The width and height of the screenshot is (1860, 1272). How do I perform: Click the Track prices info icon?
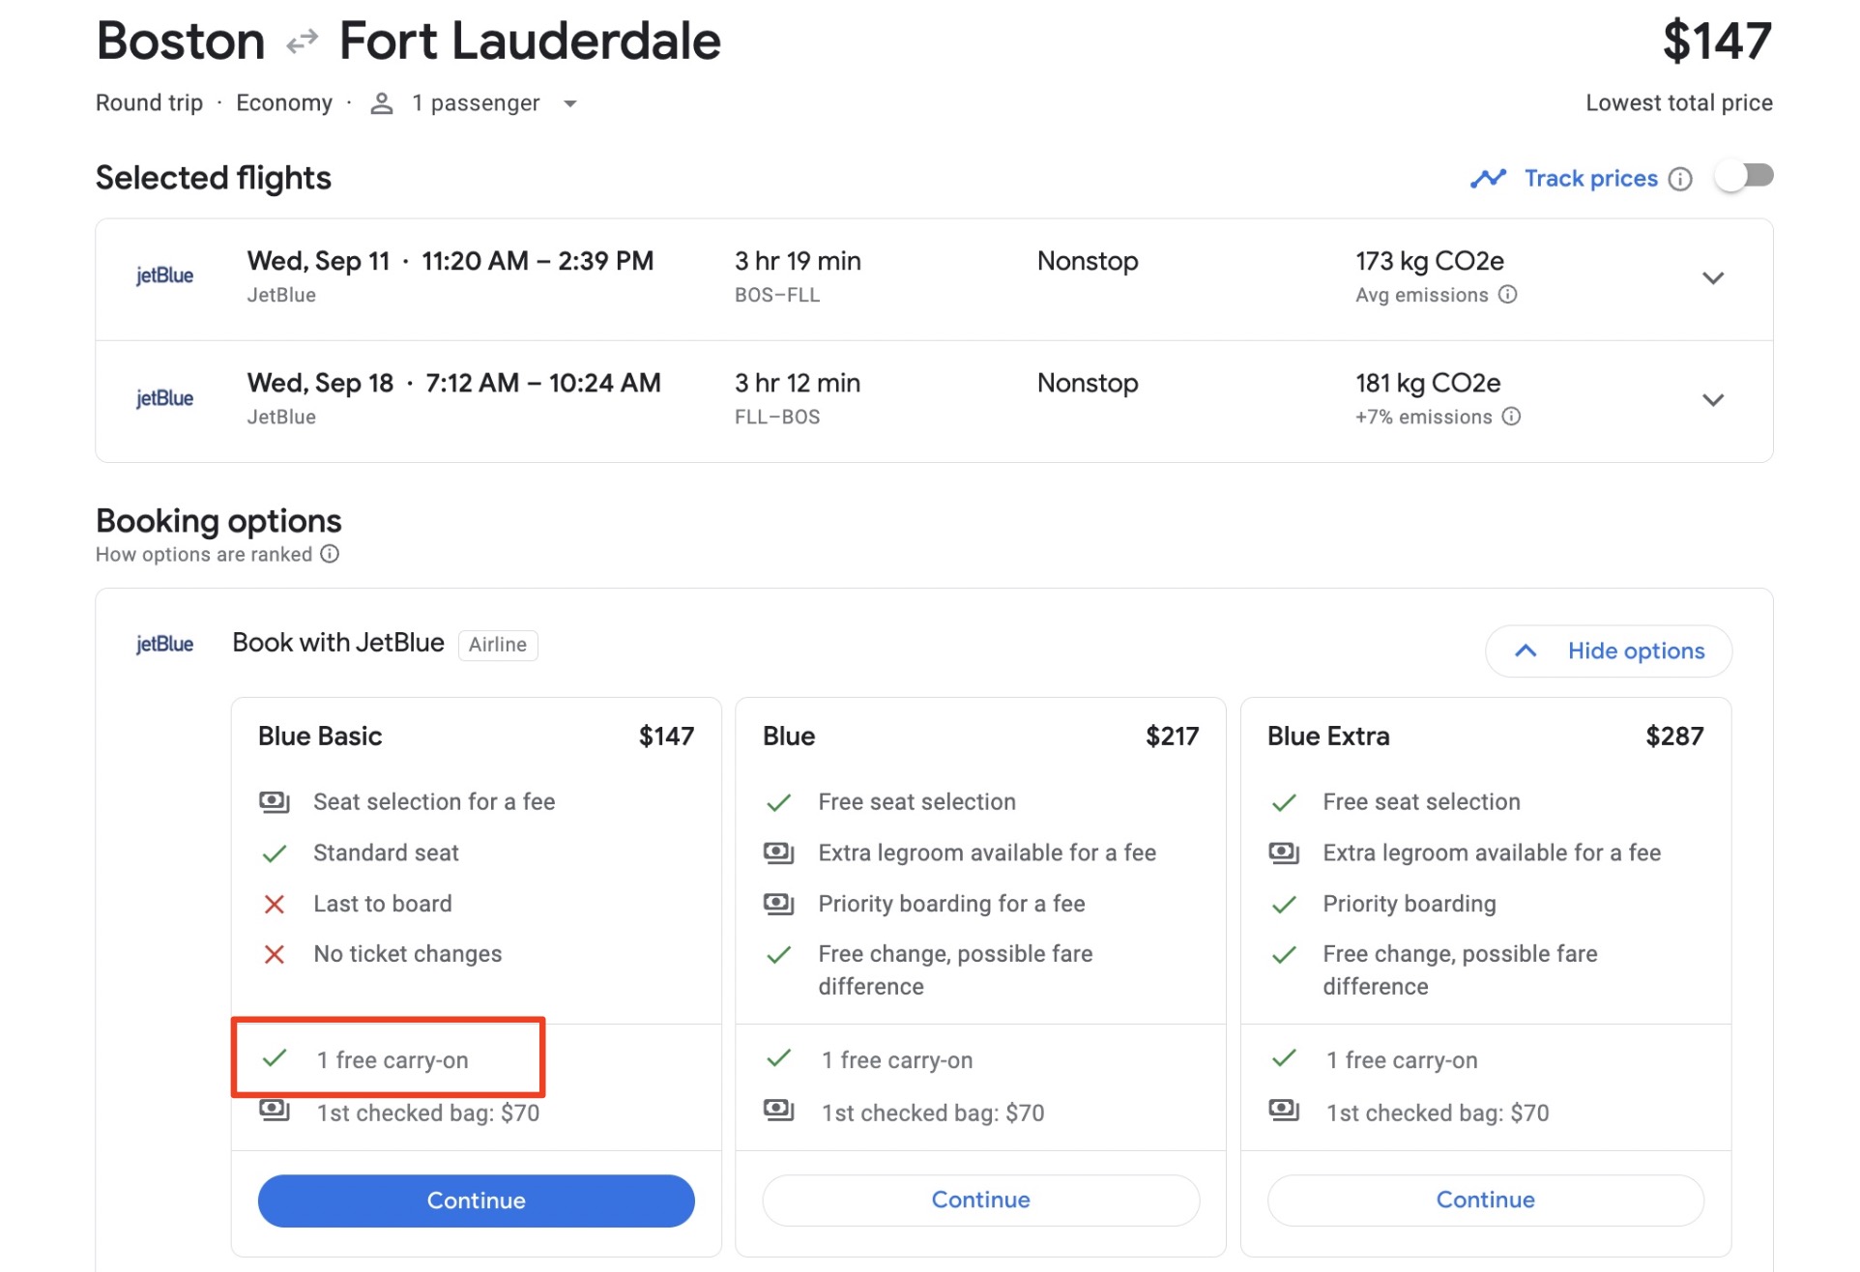1680,179
